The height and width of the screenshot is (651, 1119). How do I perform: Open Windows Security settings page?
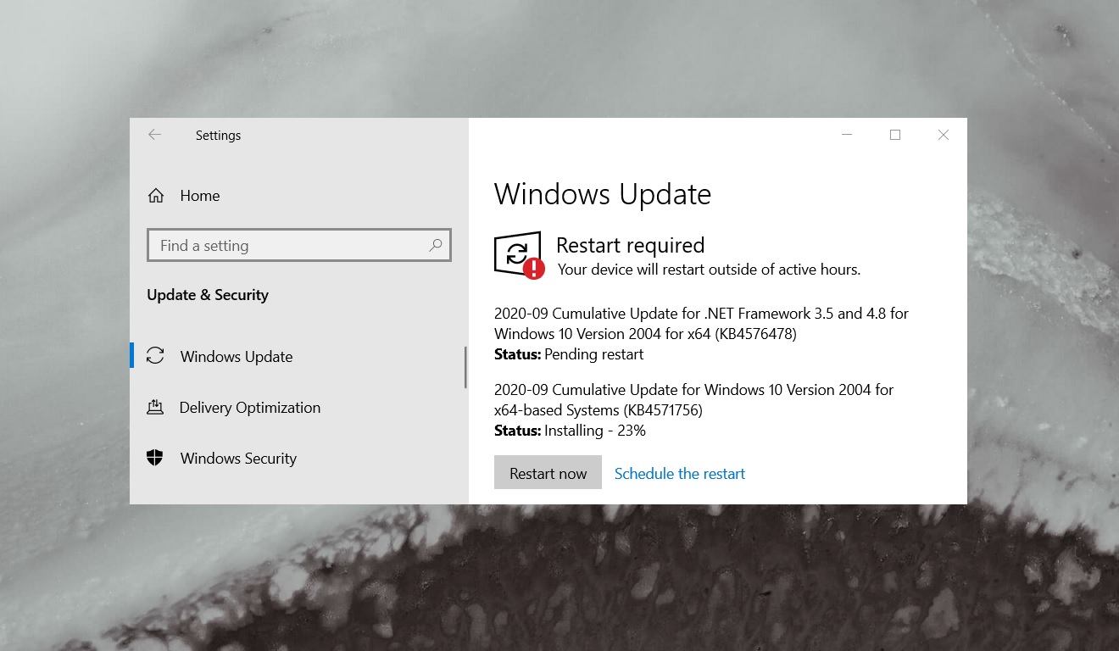237,458
